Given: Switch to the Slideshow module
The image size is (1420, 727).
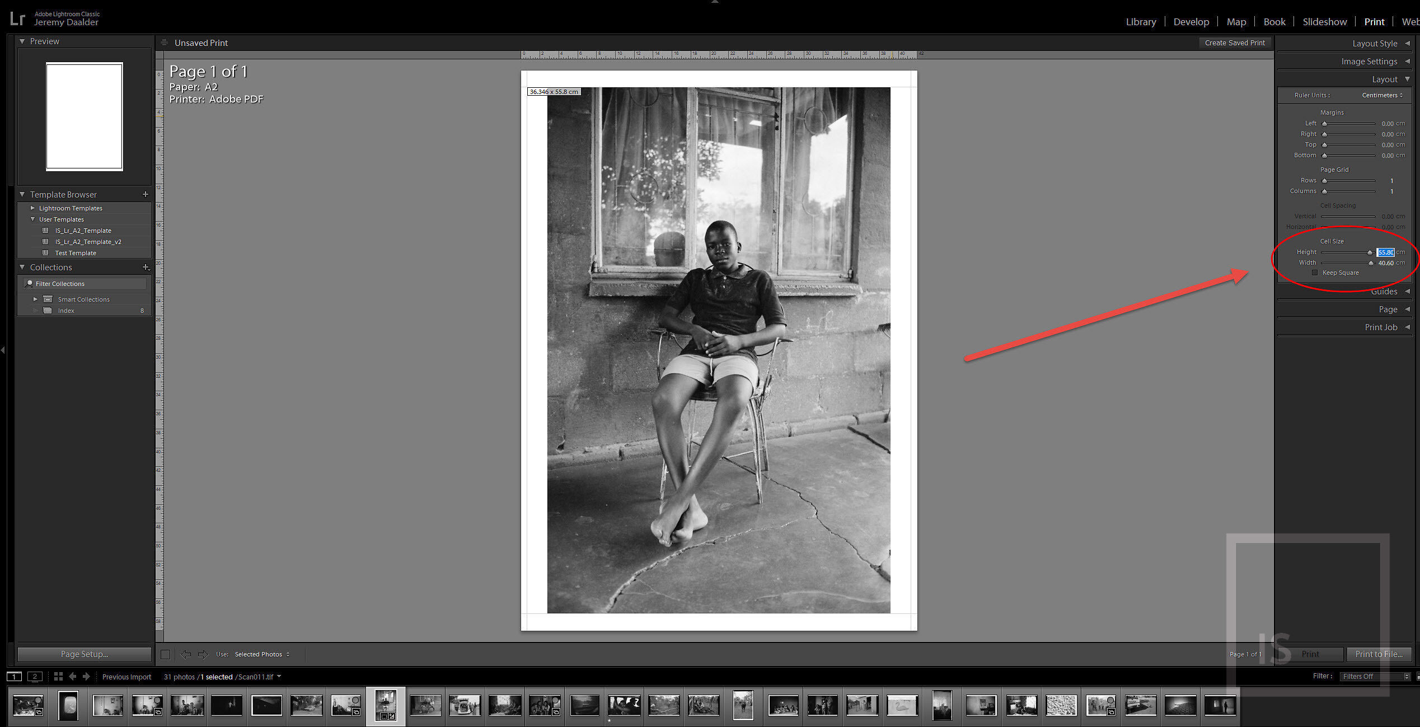Looking at the screenshot, I should click(x=1325, y=22).
